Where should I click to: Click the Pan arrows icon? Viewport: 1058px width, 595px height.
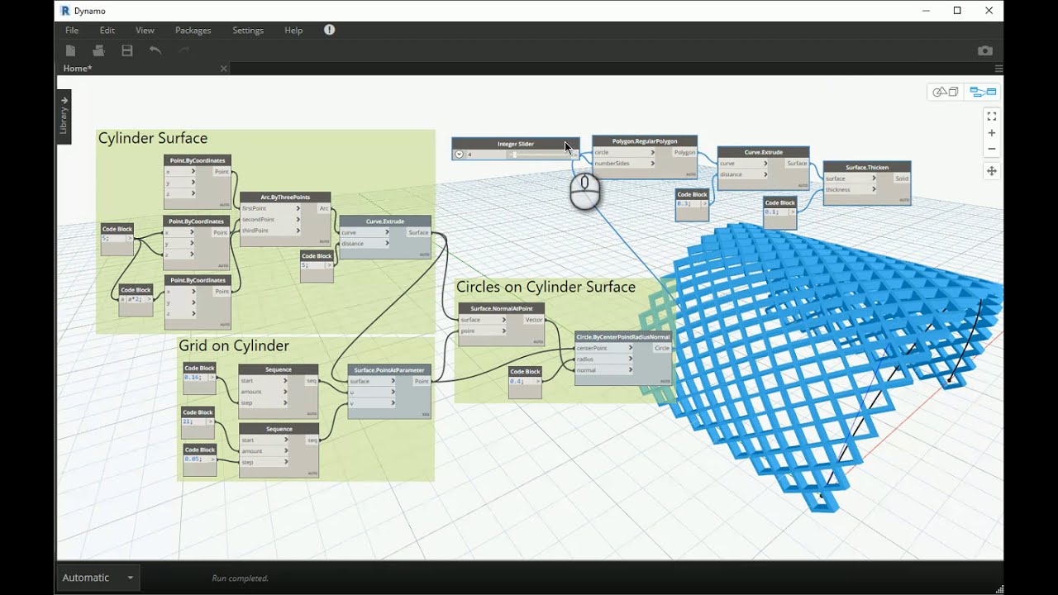tap(992, 171)
